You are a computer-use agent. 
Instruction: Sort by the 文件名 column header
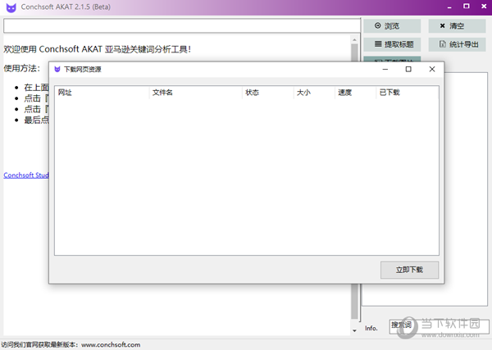(195, 93)
